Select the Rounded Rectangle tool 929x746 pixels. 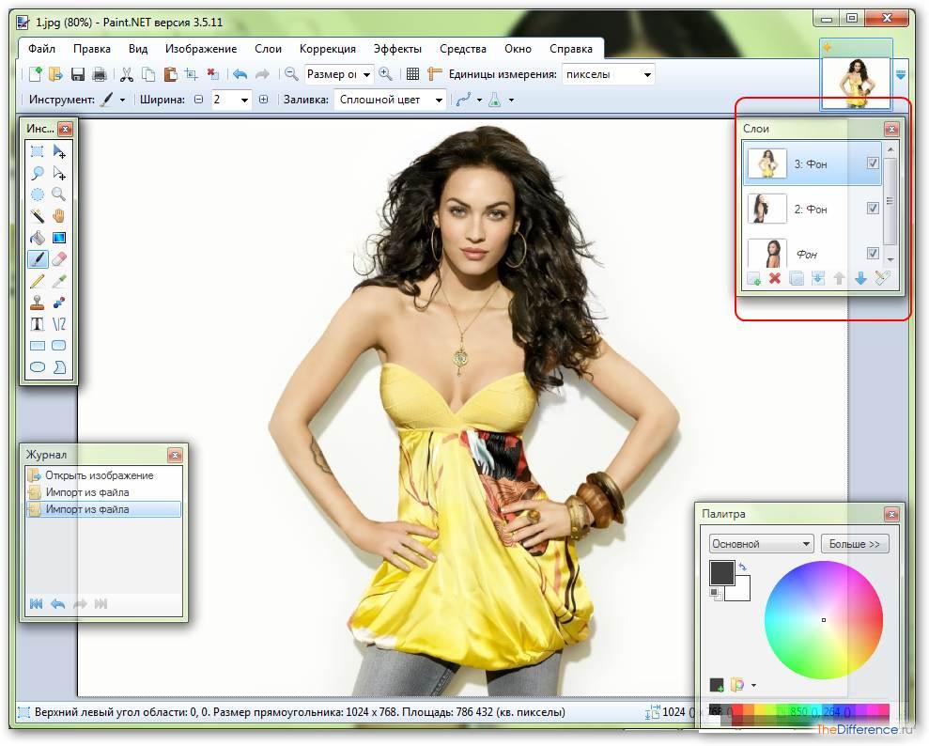(59, 346)
